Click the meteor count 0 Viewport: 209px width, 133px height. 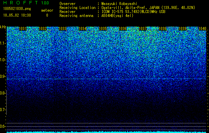[47, 15]
